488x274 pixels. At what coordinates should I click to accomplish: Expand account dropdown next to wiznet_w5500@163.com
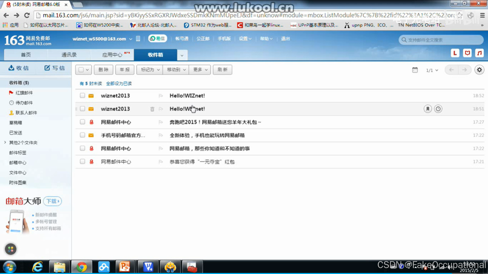[130, 39]
